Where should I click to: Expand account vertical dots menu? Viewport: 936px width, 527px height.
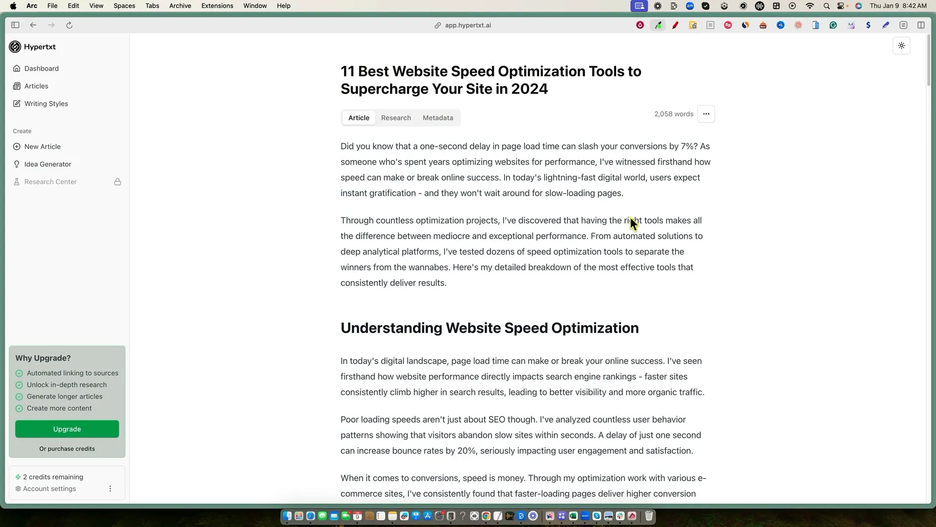[110, 489]
